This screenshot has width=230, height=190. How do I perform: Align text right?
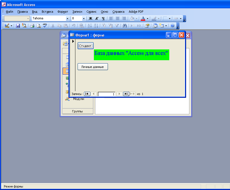pyautogui.click(x=124, y=18)
